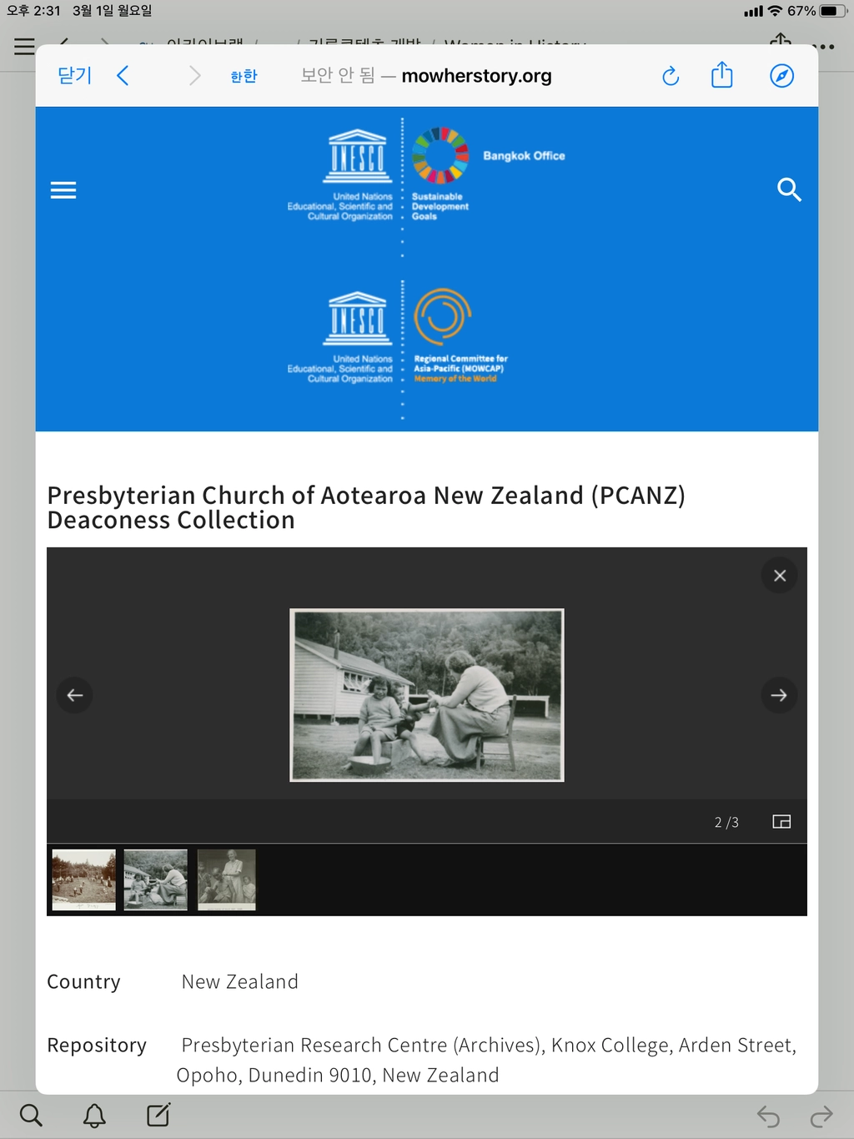Click the New Zealand country value
The image size is (854, 1139).
(x=239, y=982)
